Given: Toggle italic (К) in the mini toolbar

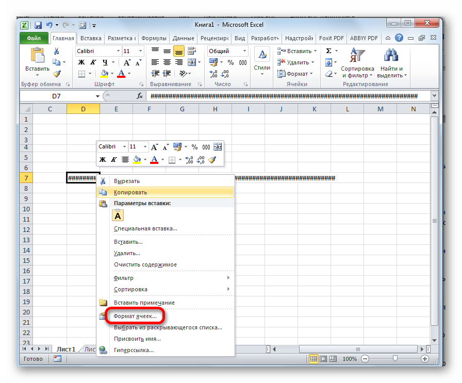Looking at the screenshot, I should coord(113,160).
